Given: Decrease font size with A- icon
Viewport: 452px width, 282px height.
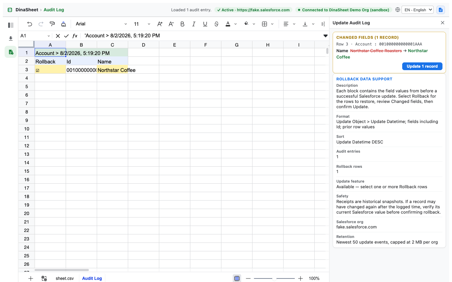Looking at the screenshot, I should [171, 24].
